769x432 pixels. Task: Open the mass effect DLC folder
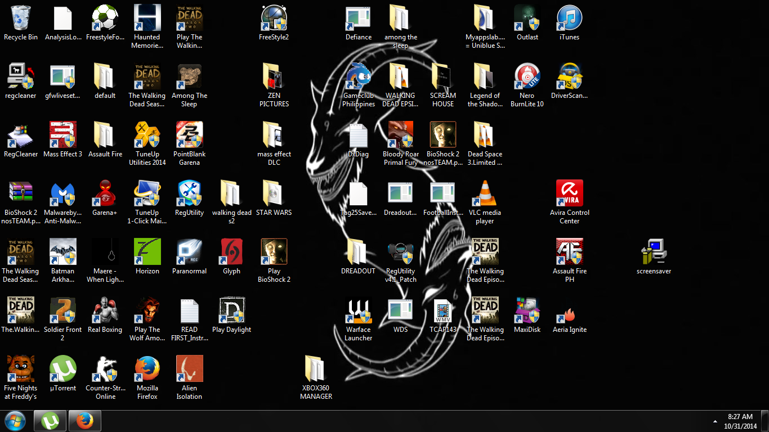274,135
